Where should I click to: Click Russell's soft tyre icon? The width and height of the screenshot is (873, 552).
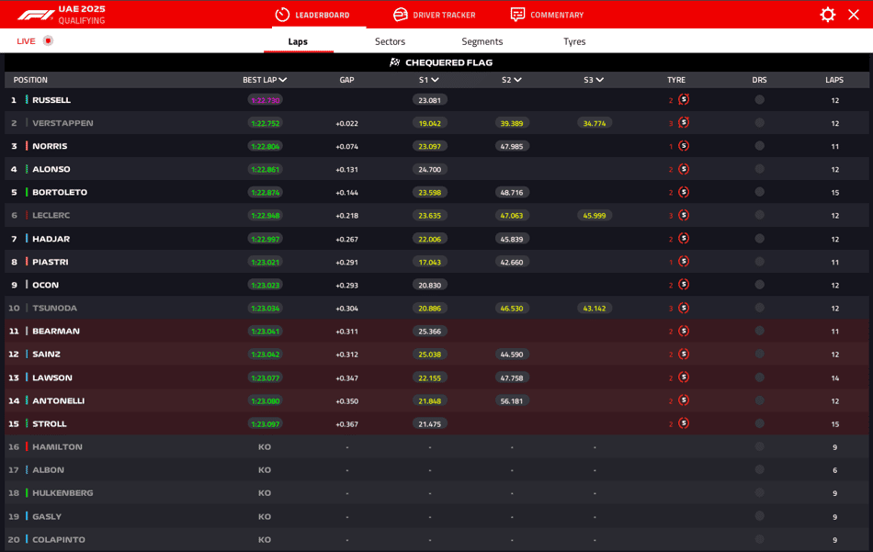point(684,99)
